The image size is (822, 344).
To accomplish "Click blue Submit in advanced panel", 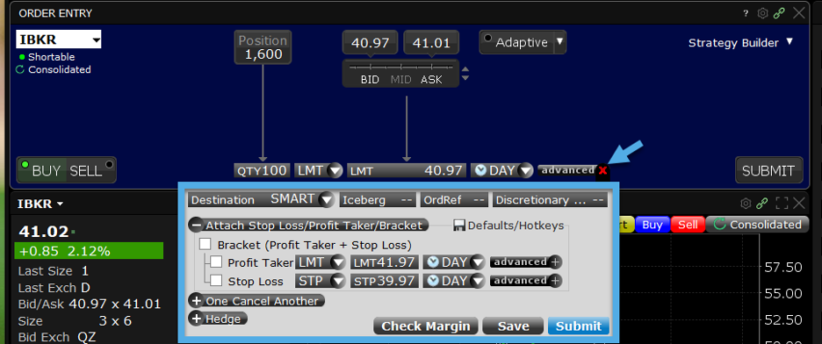I will pyautogui.click(x=578, y=326).
